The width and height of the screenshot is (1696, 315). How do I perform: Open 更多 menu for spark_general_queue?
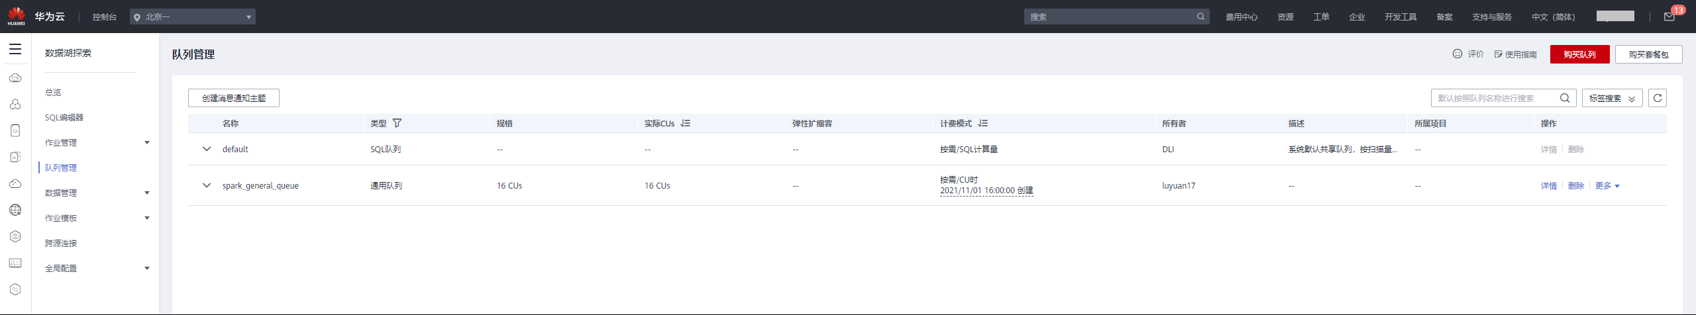pyautogui.click(x=1607, y=186)
